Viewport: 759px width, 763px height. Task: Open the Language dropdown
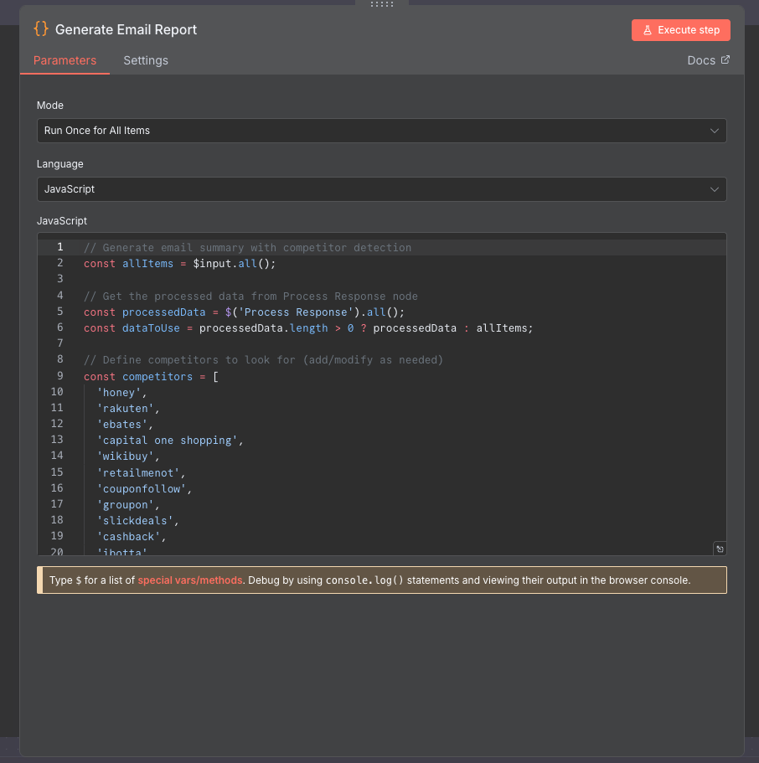(382, 188)
